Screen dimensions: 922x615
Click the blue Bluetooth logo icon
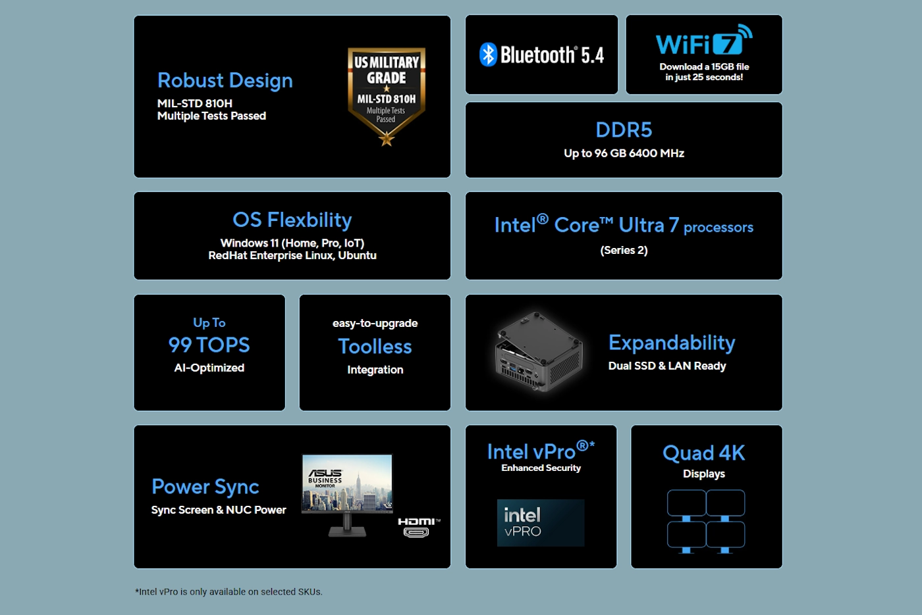pyautogui.click(x=488, y=55)
